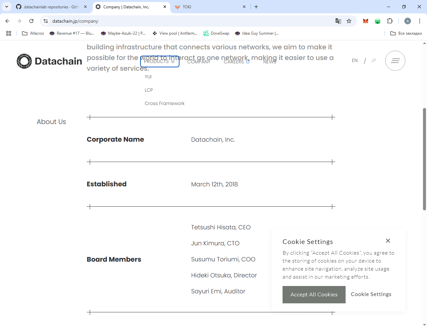Expand the PRODUCTS dropdown menu
The width and height of the screenshot is (427, 328).
point(159,61)
